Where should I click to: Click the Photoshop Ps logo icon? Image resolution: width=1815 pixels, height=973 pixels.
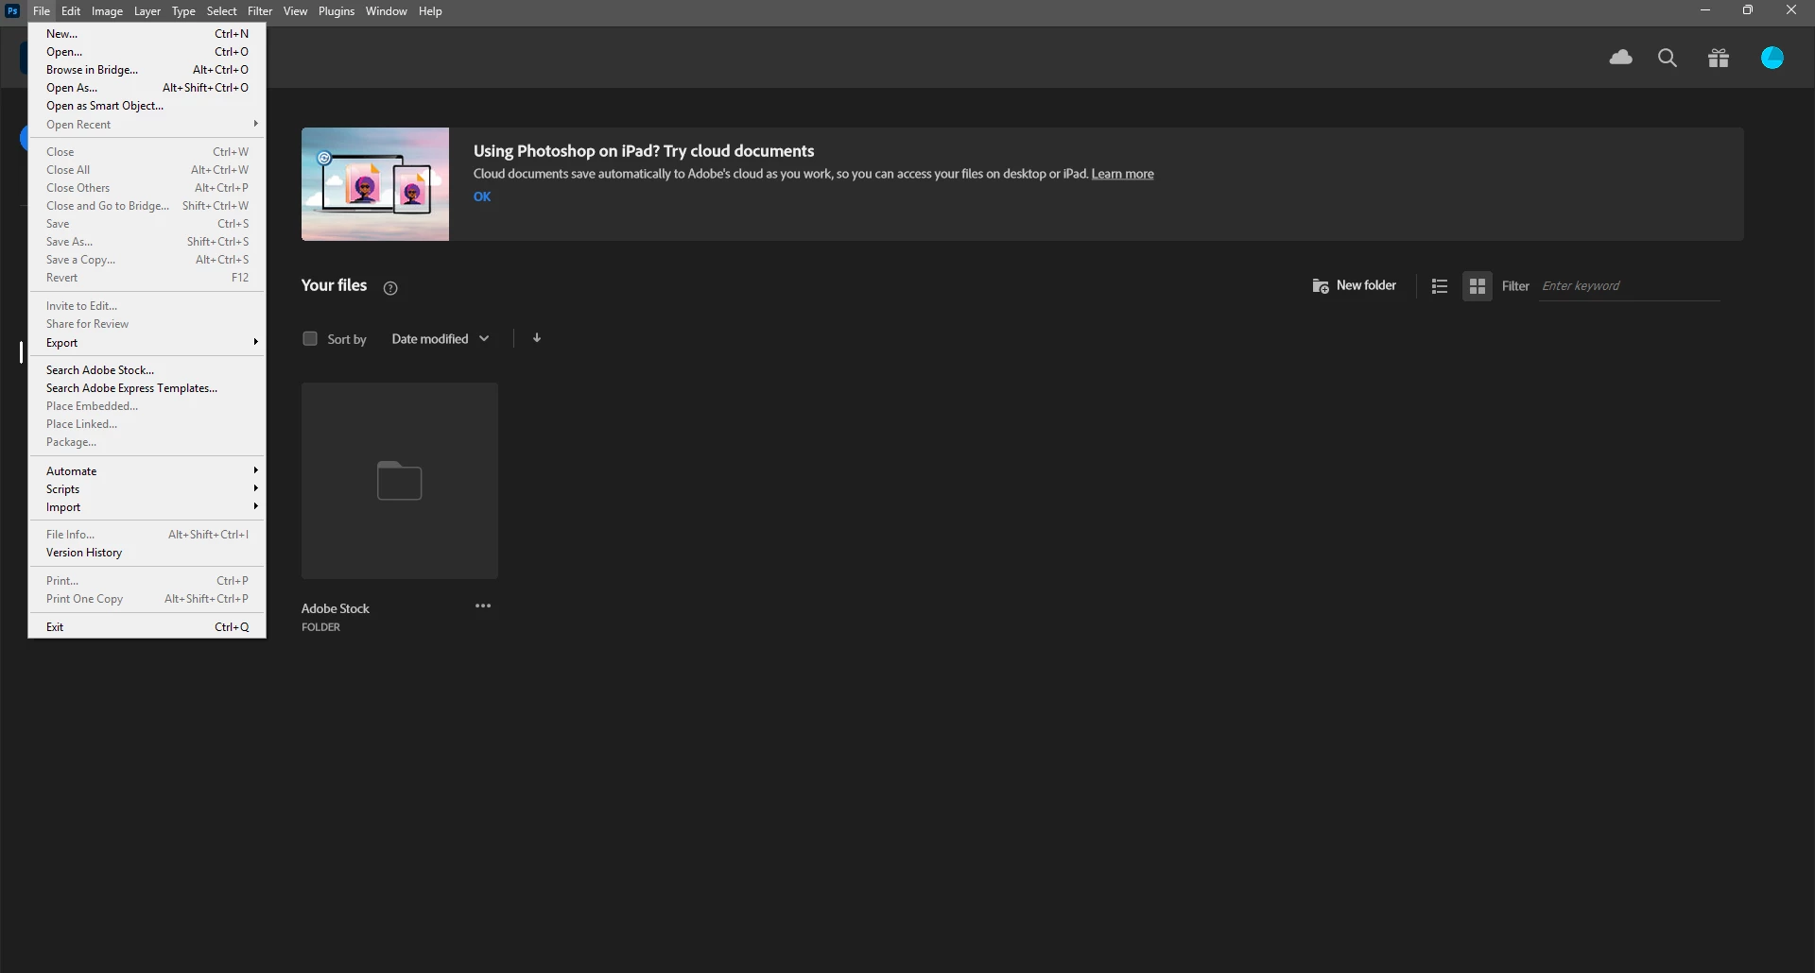click(x=12, y=11)
